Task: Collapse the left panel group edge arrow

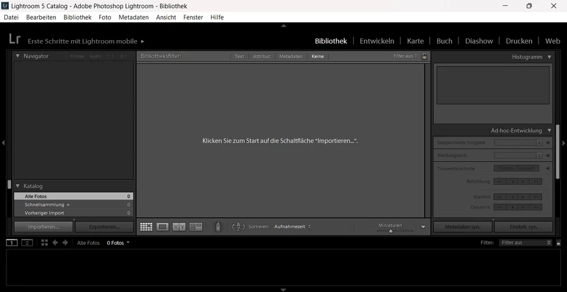Action: pyautogui.click(x=3, y=143)
